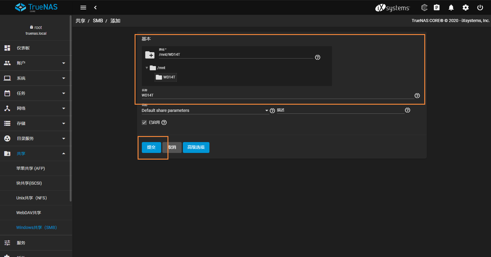Click the name field WD14T
This screenshot has height=257, width=491.
pyautogui.click(x=278, y=95)
